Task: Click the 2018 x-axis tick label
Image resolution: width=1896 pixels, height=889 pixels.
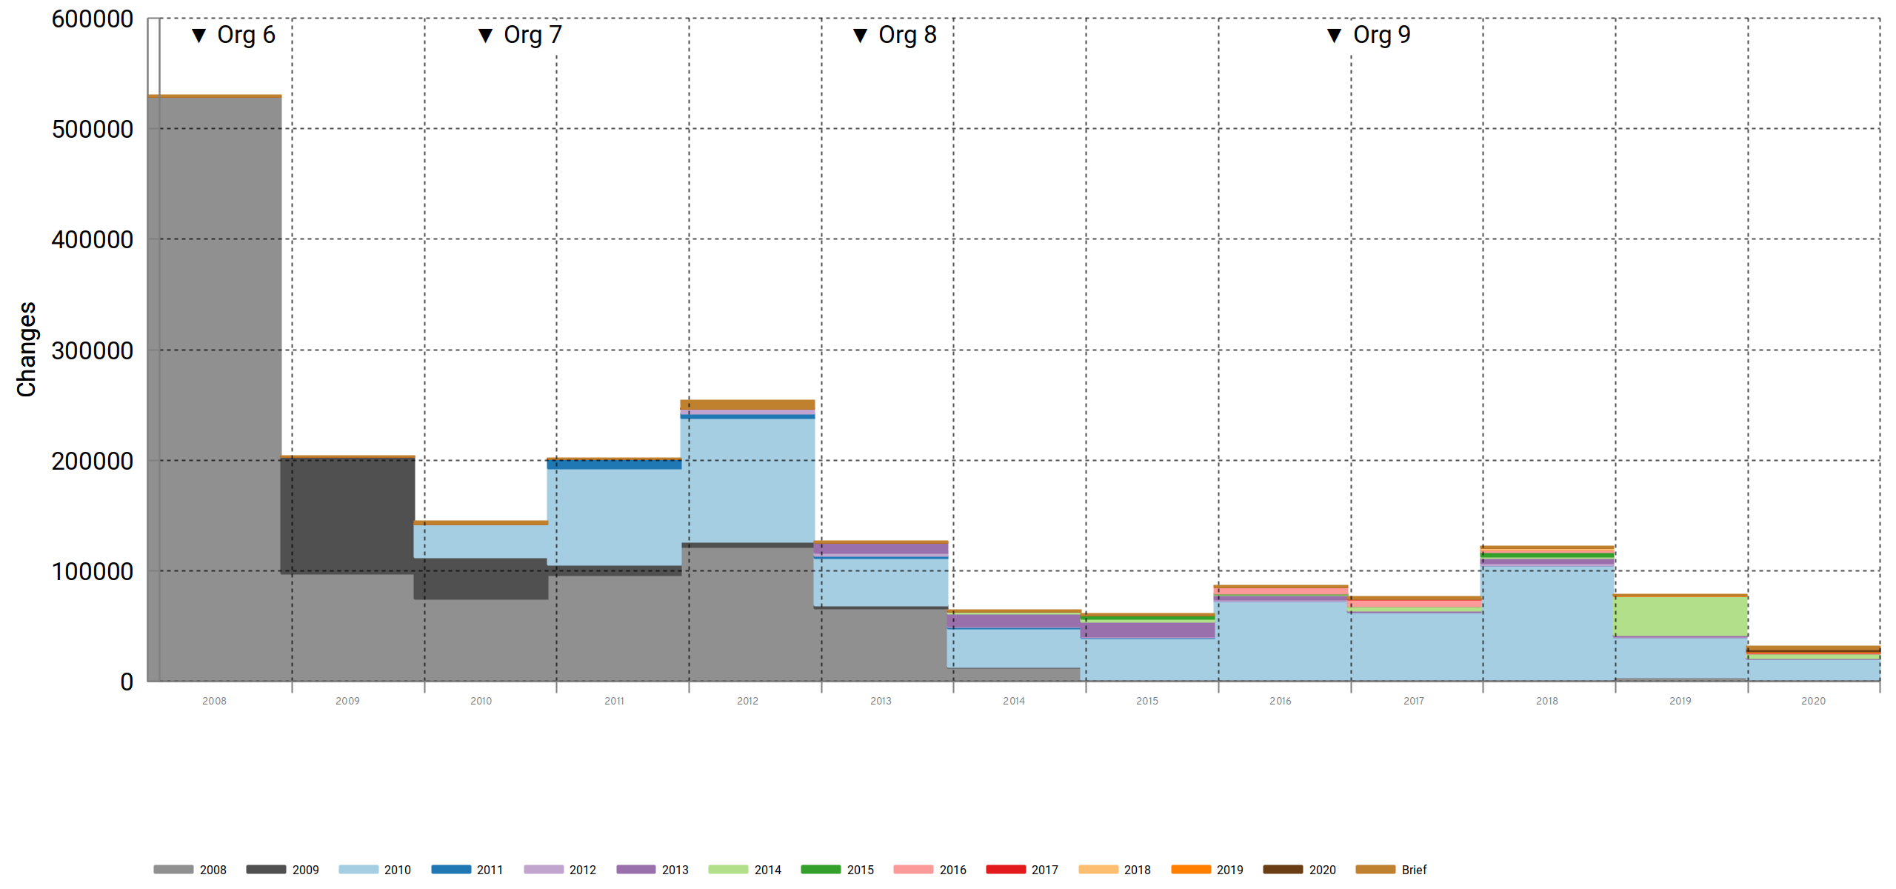Action: [1547, 701]
